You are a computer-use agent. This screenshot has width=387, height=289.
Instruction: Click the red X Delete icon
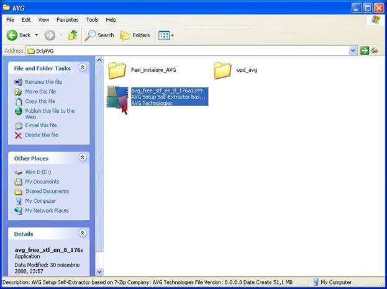tap(18, 135)
